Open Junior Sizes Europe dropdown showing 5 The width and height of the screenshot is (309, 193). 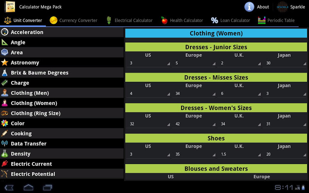tap(194, 63)
